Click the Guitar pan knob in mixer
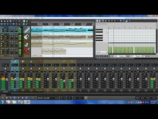Image resolution: width=158 pixels, height=119 pixels. pos(23,69)
